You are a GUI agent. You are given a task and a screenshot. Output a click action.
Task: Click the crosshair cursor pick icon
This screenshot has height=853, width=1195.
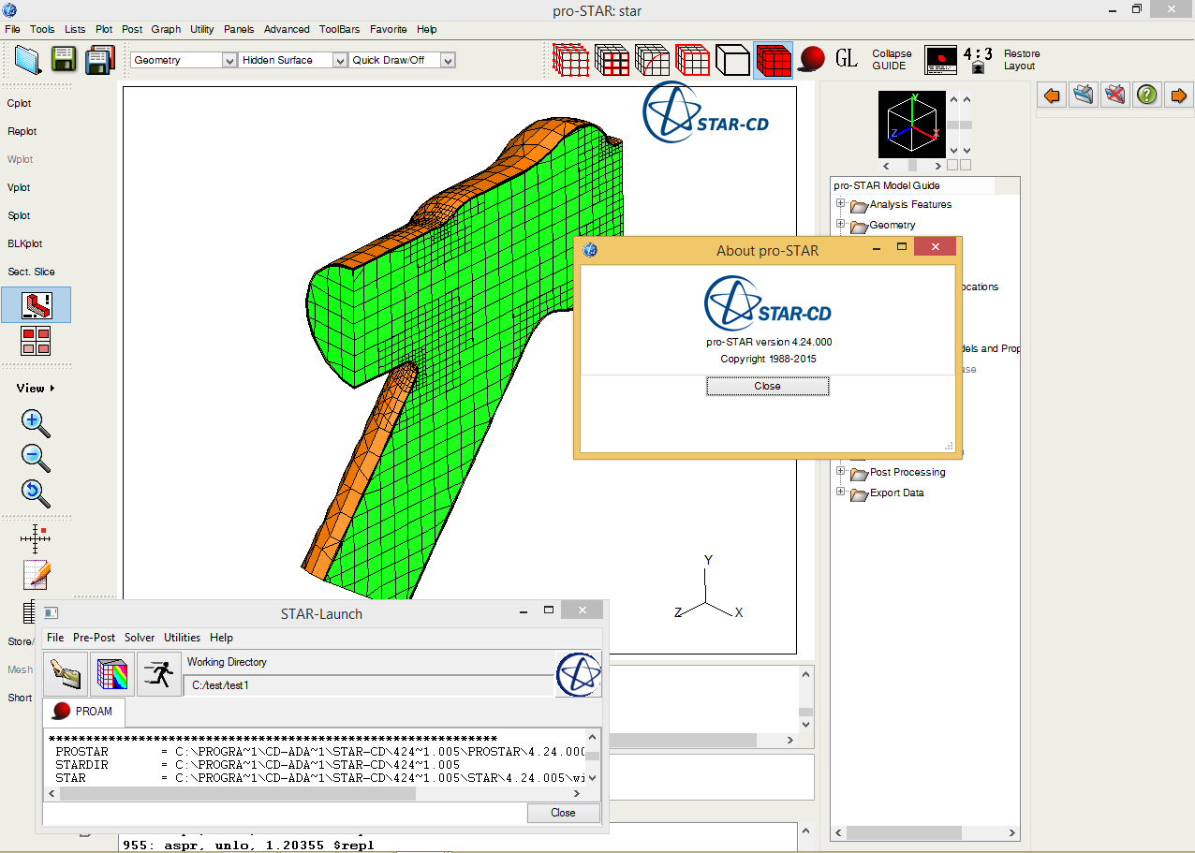[36, 537]
